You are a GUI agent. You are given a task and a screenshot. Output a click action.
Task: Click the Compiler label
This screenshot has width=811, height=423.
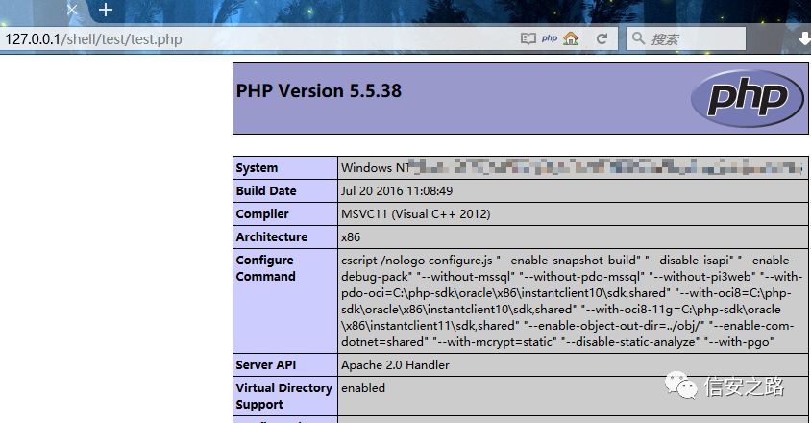(x=262, y=213)
